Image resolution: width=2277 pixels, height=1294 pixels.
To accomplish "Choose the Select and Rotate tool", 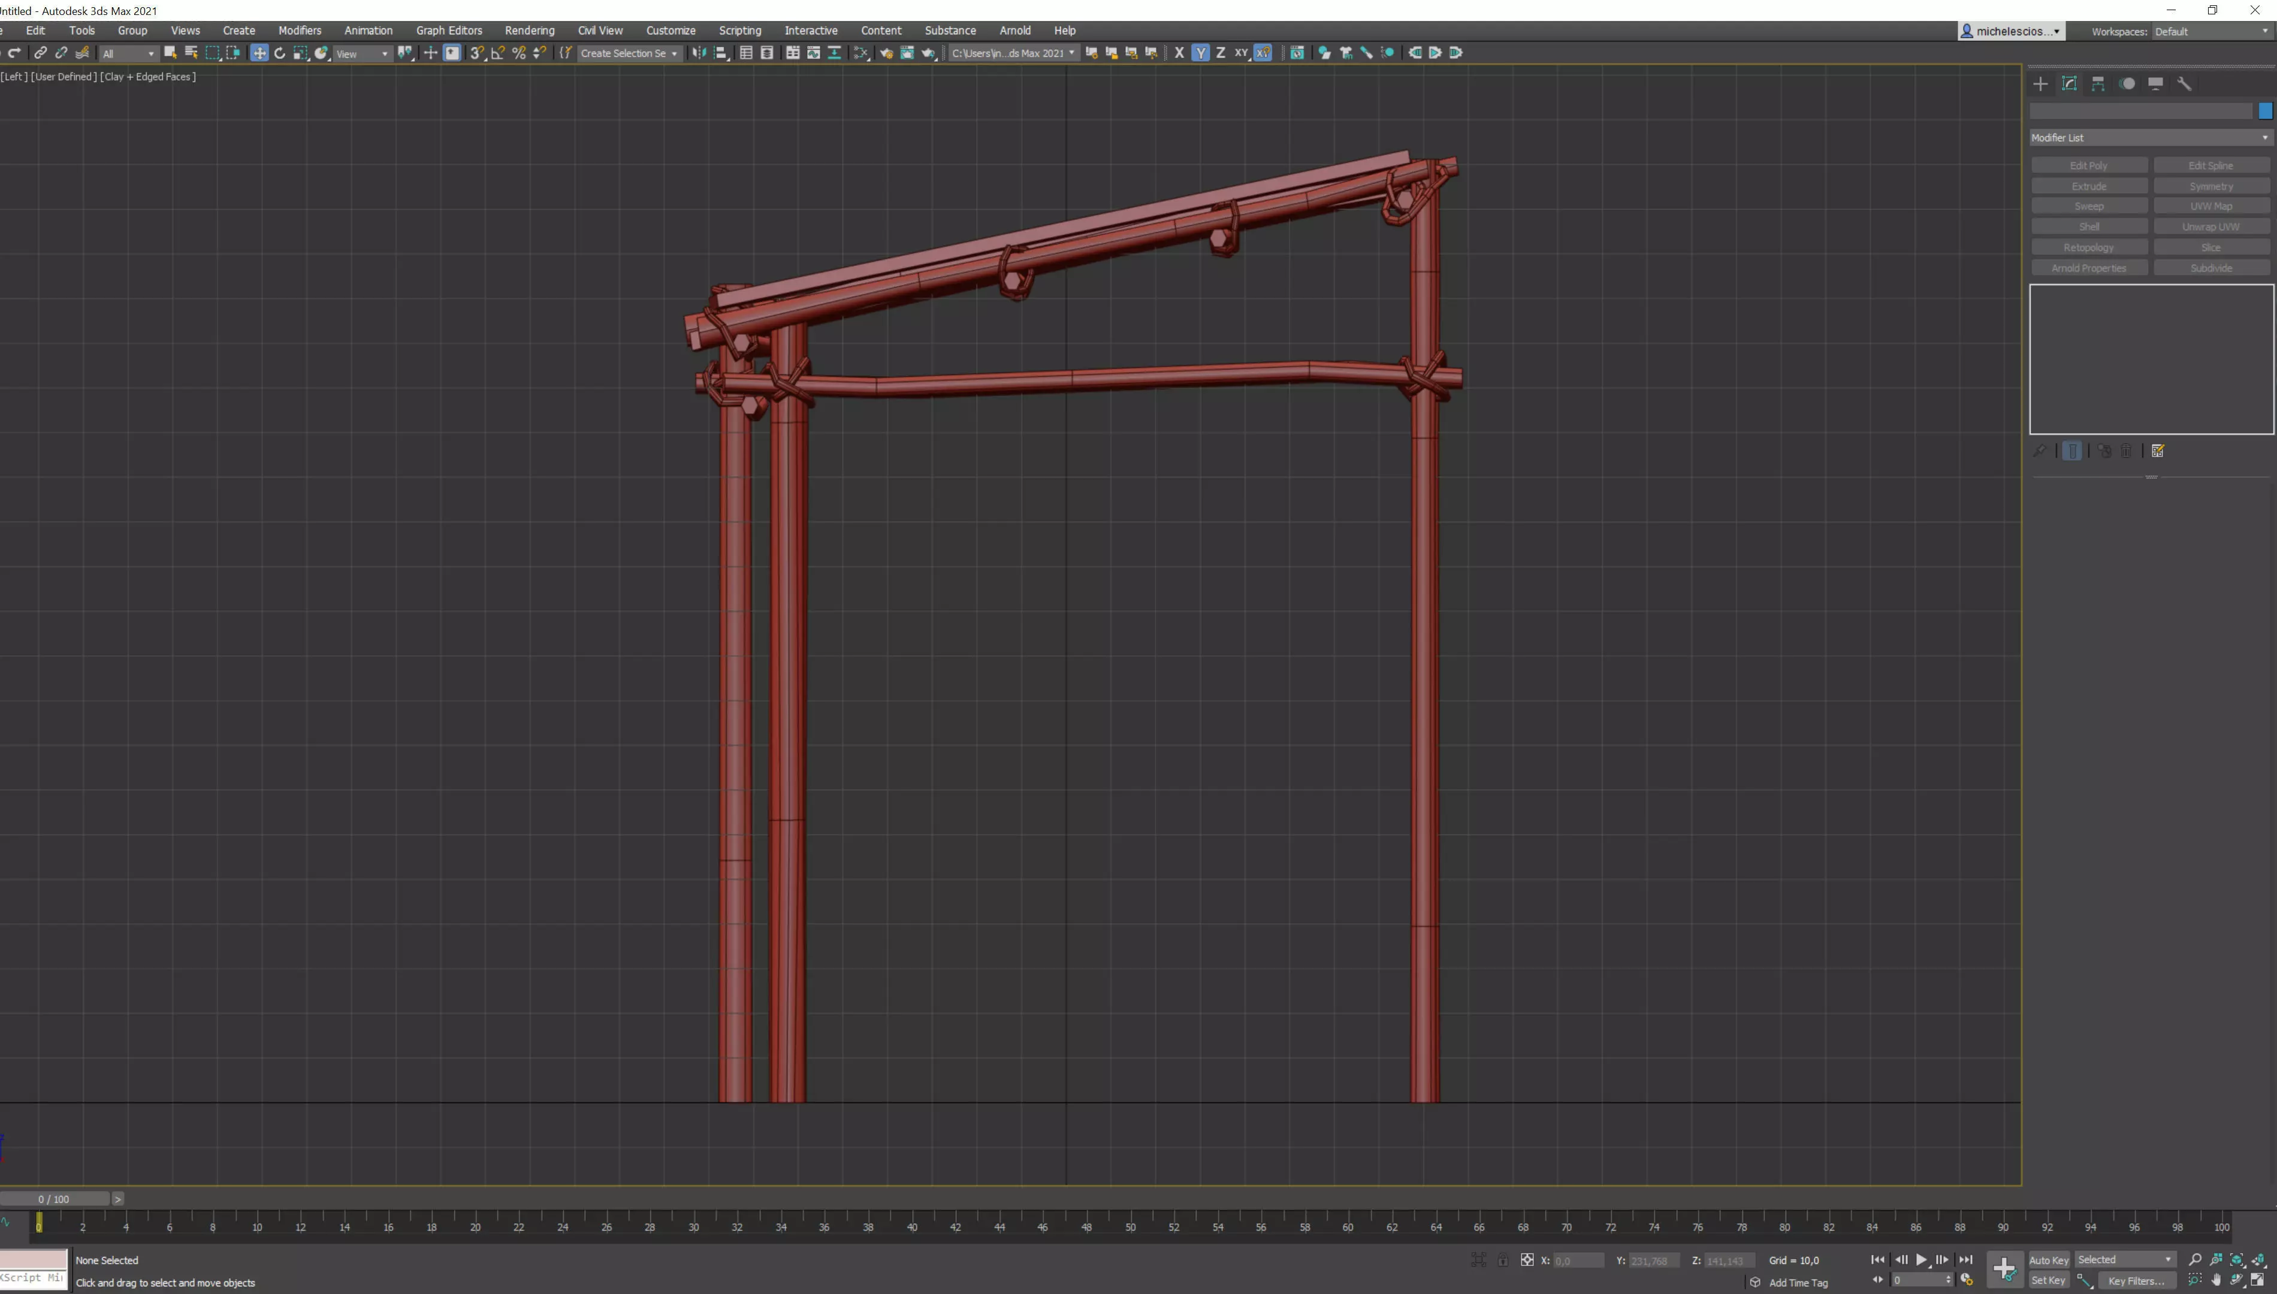I will coord(280,53).
